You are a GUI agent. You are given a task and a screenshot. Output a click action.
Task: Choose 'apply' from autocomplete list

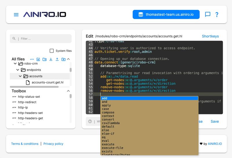click(149, 105)
